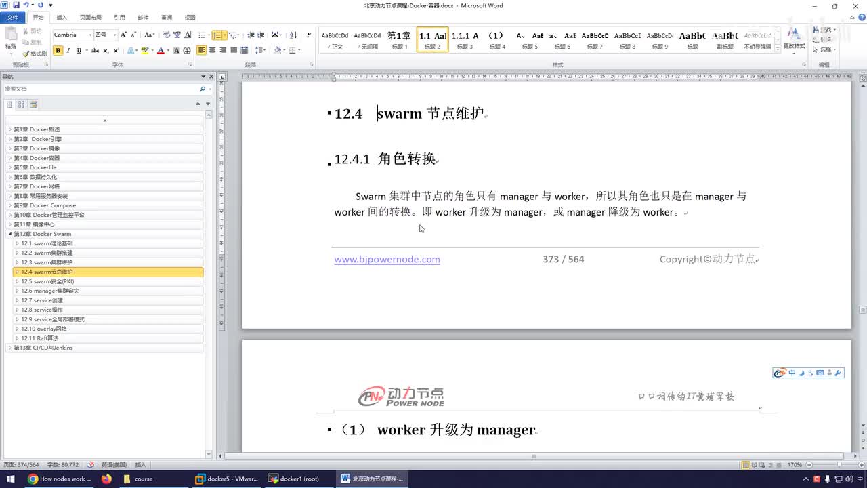This screenshot has height=488, width=867.
Task: Click the Redo icon in the title bar
Action: [x=41, y=5]
